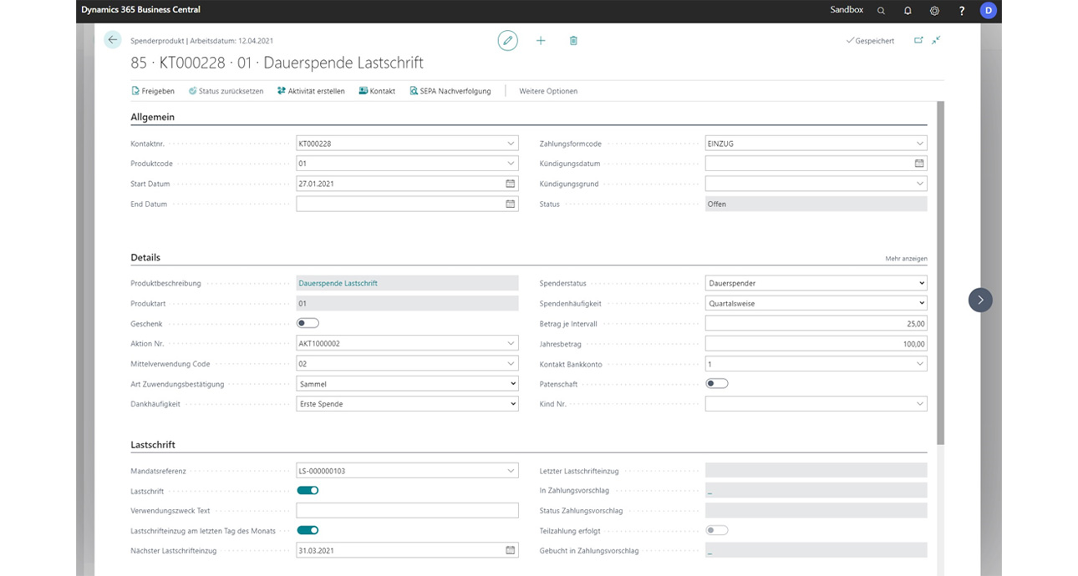The image size is (1078, 576).
Task: Expand the Zahlungsformcode dropdown
Action: 918,143
